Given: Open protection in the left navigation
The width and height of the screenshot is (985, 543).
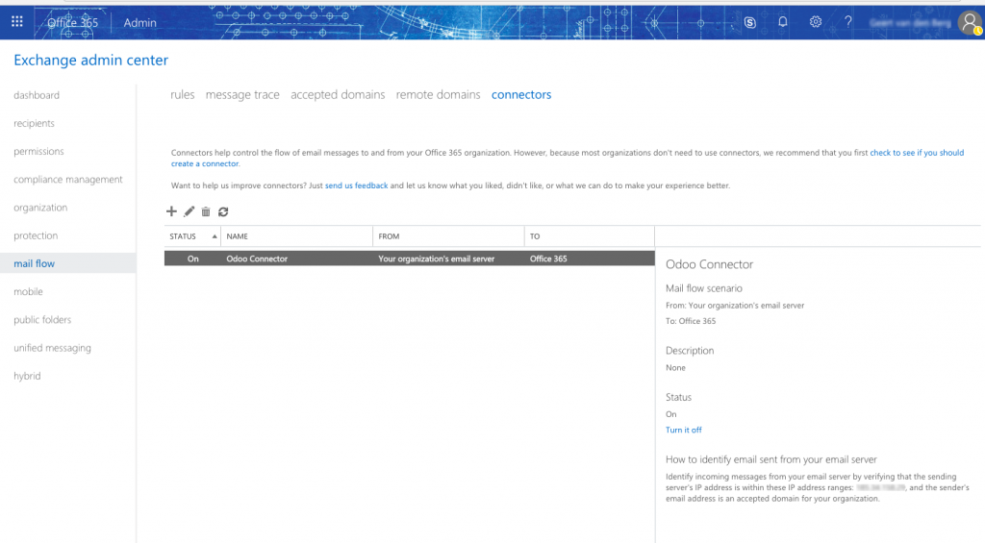Looking at the screenshot, I should tap(36, 235).
